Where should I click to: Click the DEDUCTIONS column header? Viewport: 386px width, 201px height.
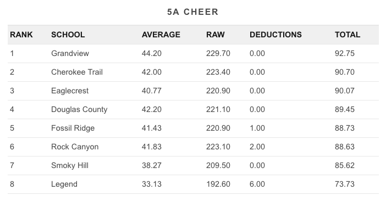(x=275, y=35)
